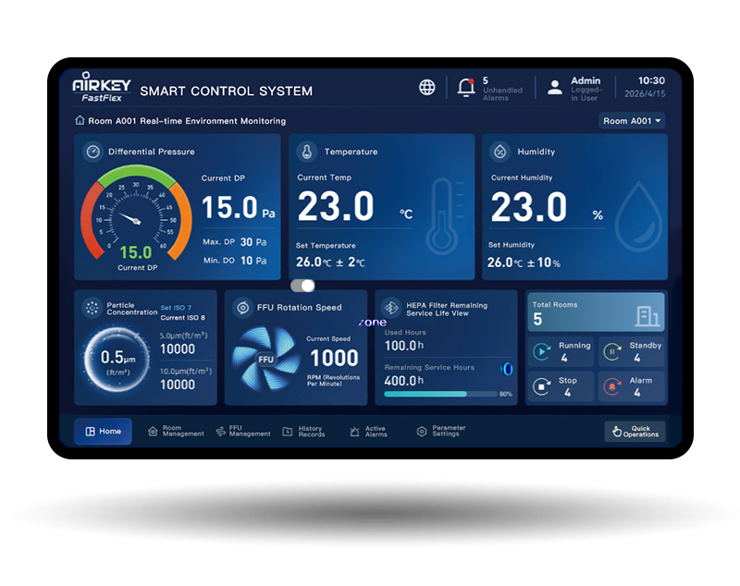740x586 pixels.
Task: Click the Stop rooms tile
Action: point(561,386)
